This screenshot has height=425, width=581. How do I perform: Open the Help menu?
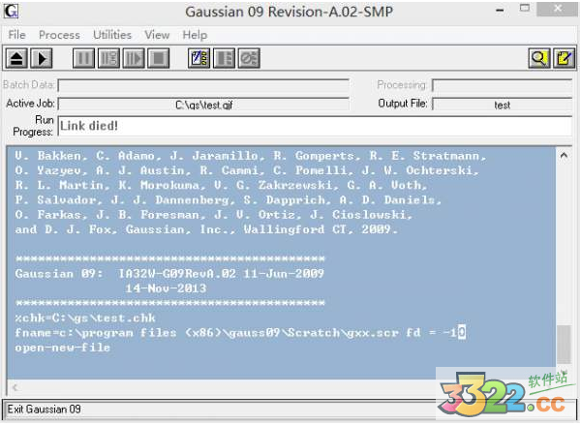tap(195, 35)
